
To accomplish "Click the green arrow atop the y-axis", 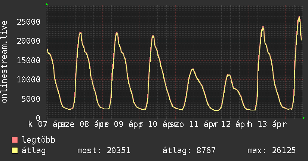I will pyautogui.click(x=47, y=4).
